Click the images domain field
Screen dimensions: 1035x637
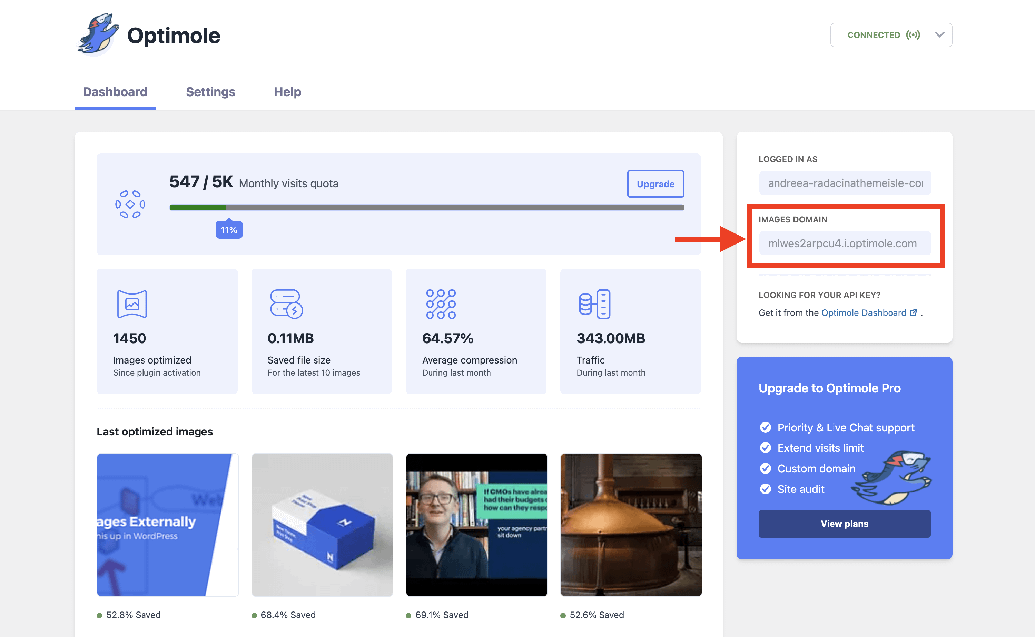tap(845, 243)
